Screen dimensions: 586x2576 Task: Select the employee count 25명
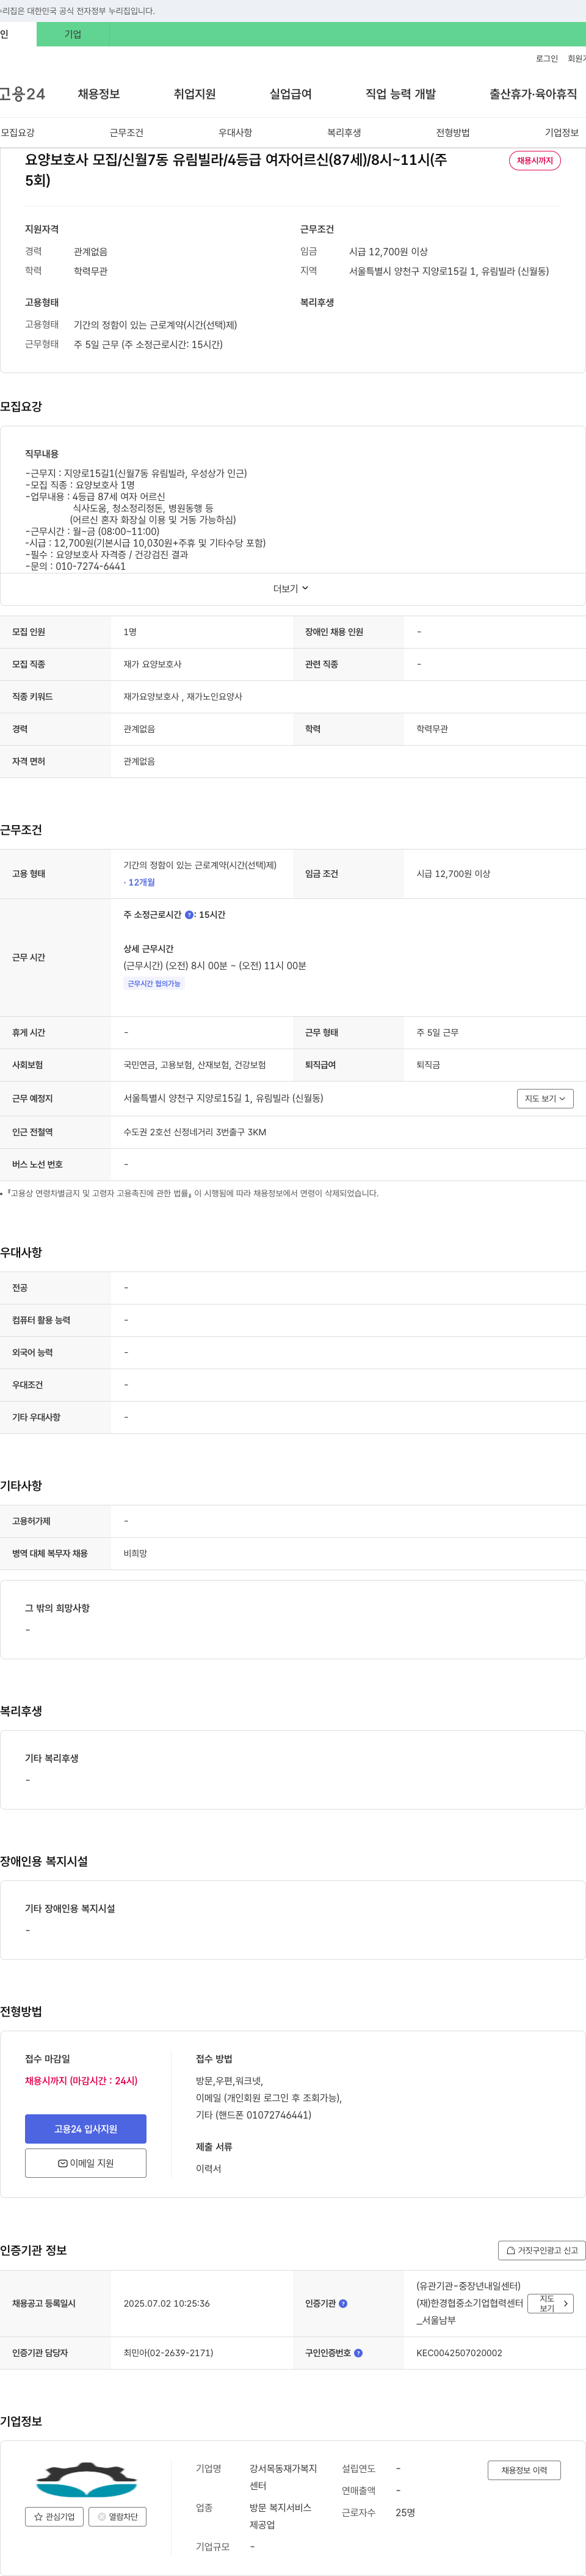405,2512
